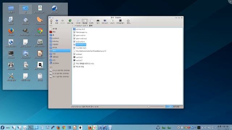Select the giam-smb-in file
Viewport: 232px width, 130px height.
click(79, 35)
